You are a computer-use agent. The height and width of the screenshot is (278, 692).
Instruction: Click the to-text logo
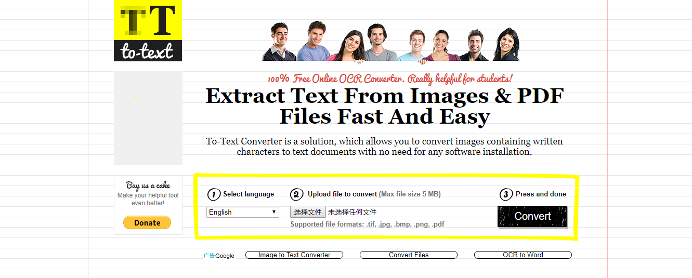(148, 31)
